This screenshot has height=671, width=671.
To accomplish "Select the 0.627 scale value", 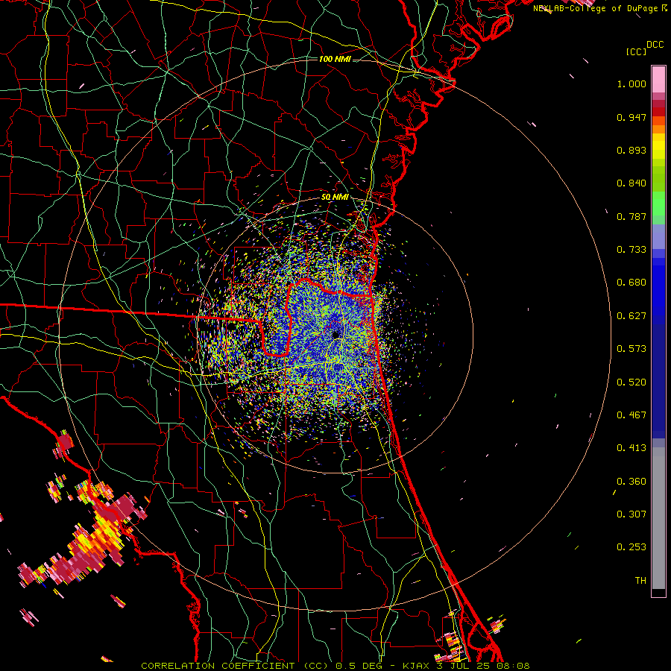I will pyautogui.click(x=631, y=316).
